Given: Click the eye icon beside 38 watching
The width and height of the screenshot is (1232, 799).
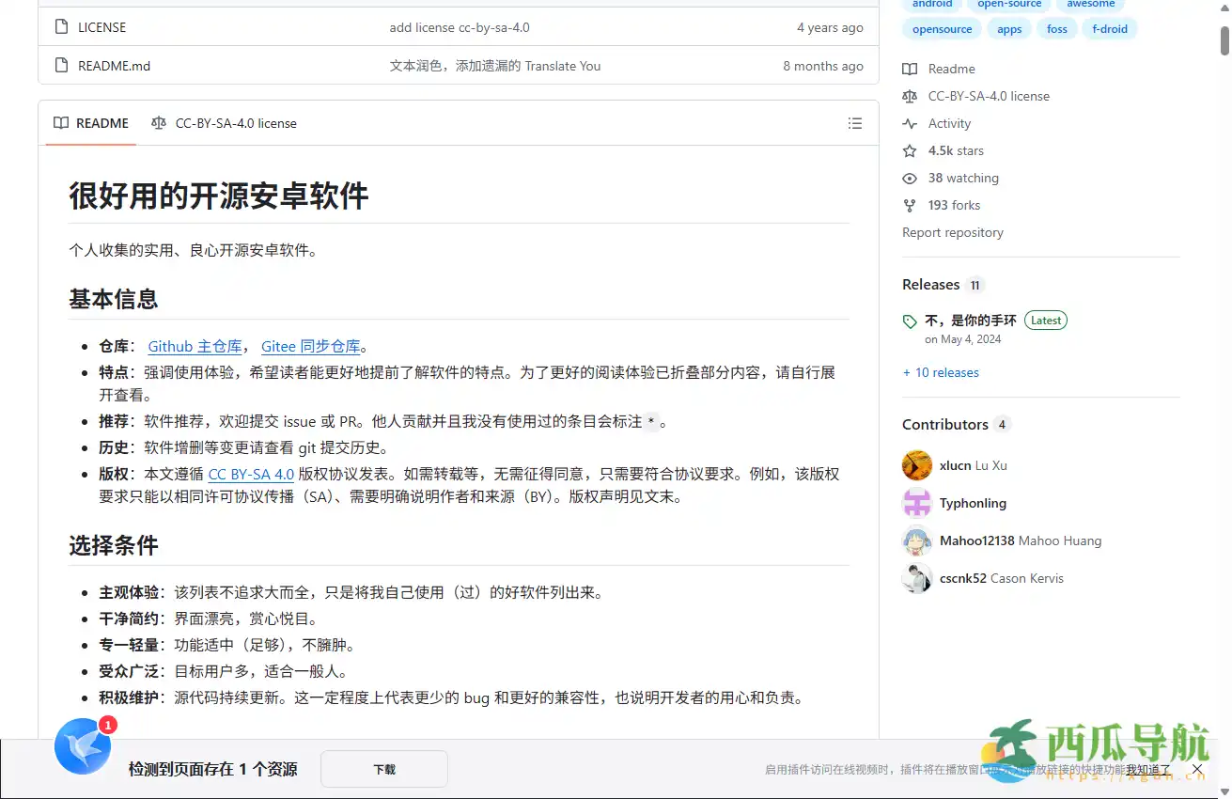Looking at the screenshot, I should click(909, 178).
